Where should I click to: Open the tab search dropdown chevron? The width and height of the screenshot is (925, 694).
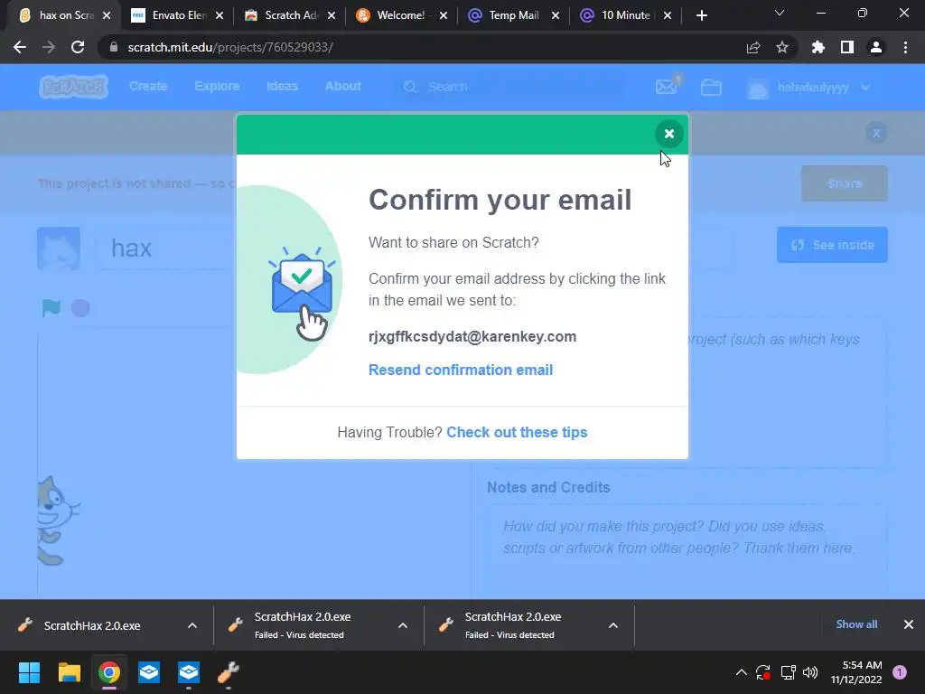pyautogui.click(x=780, y=13)
